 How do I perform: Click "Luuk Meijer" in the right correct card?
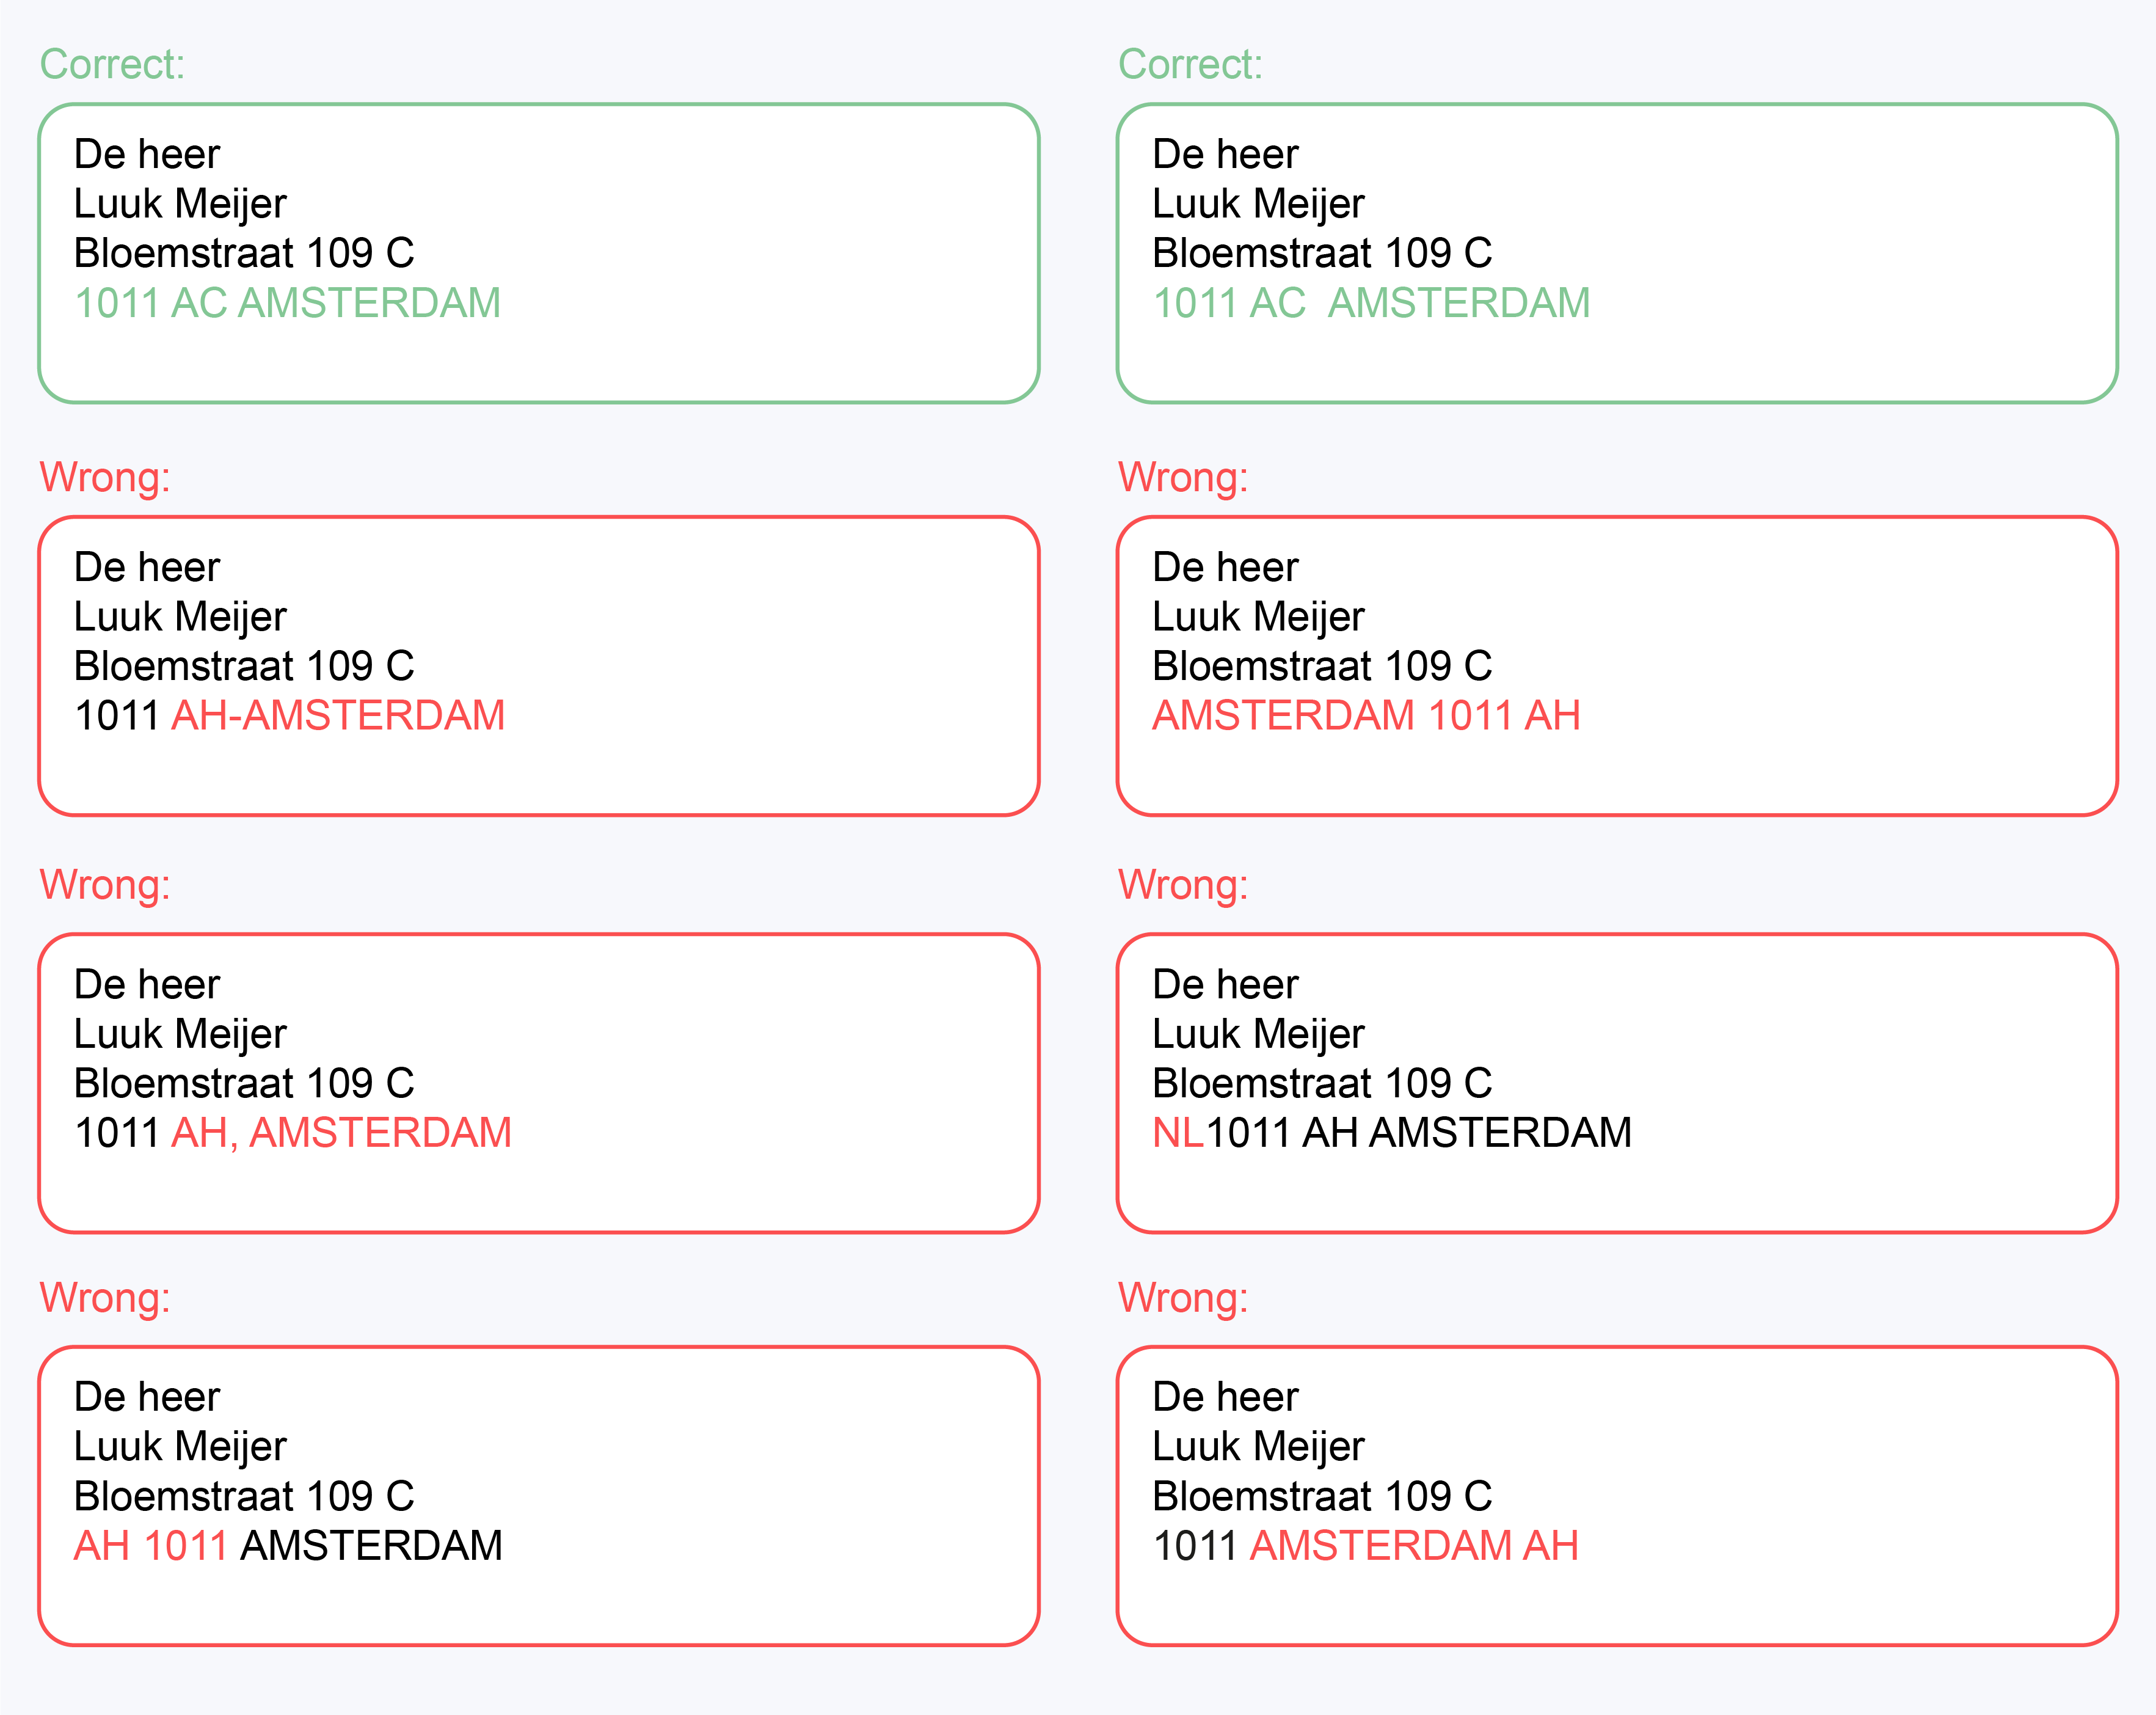point(1258,204)
